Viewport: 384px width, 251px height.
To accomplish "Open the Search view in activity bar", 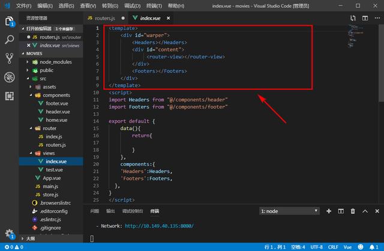I will pos(10,40).
